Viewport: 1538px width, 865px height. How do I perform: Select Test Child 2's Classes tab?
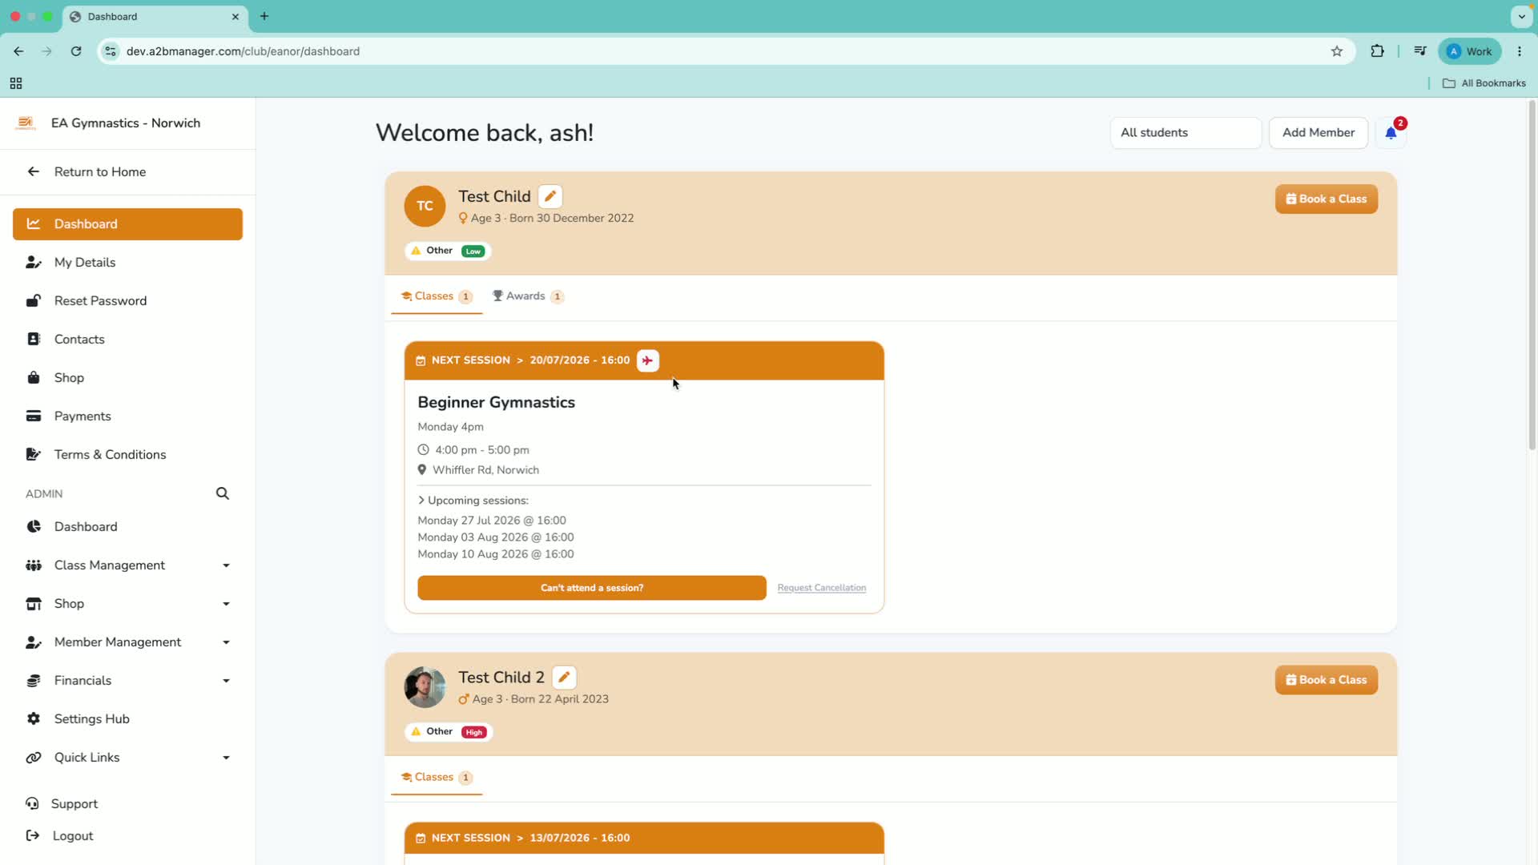[437, 778]
